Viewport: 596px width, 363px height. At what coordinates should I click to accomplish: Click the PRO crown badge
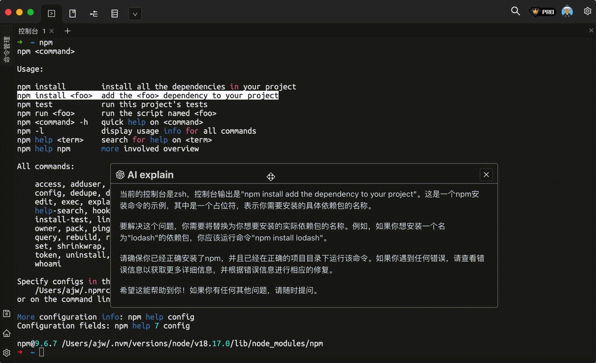543,12
